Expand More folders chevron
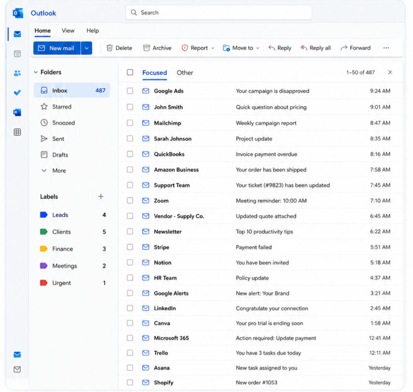The width and height of the screenshot is (413, 392). (x=44, y=171)
